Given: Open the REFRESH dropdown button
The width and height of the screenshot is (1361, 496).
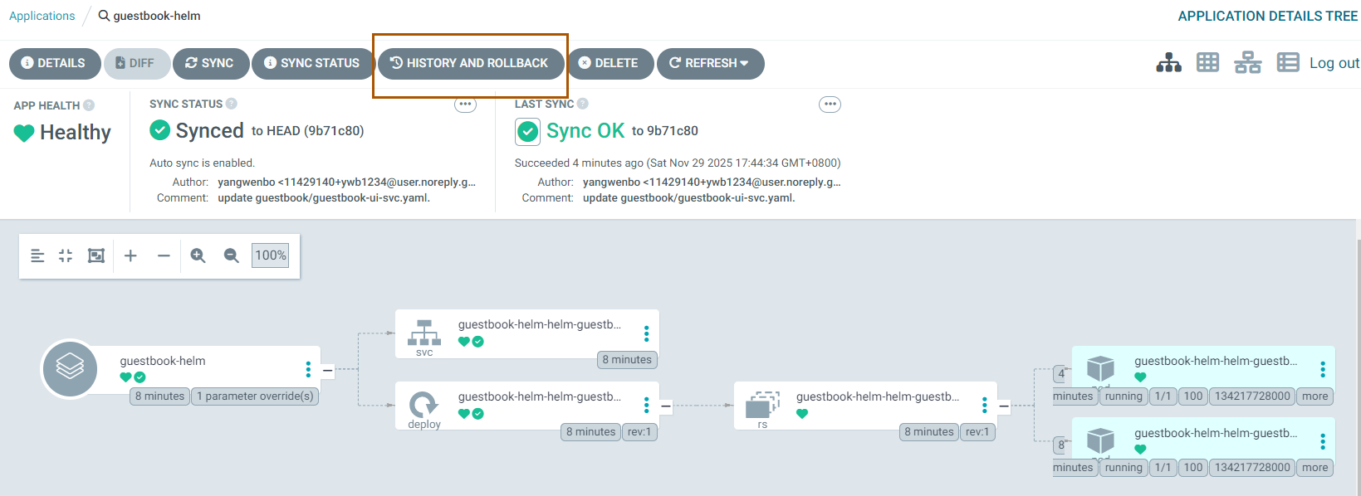Looking at the screenshot, I should [x=710, y=63].
